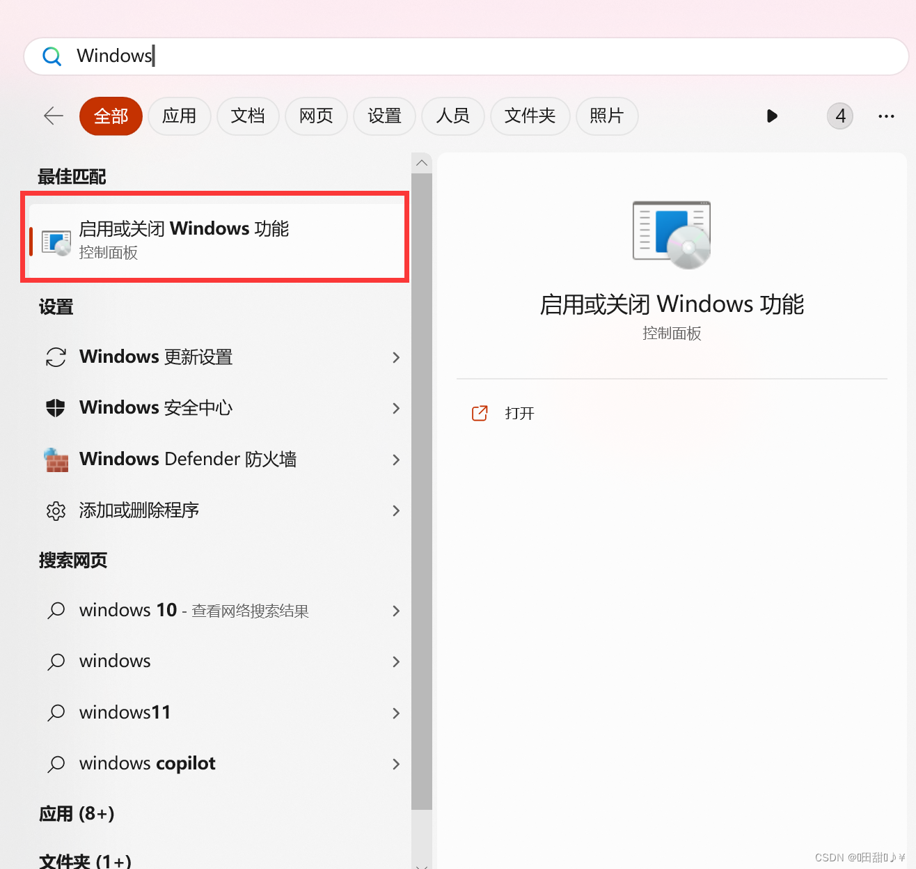Expand the 添加或删除程序 chevron
This screenshot has height=869, width=916.
396,510
